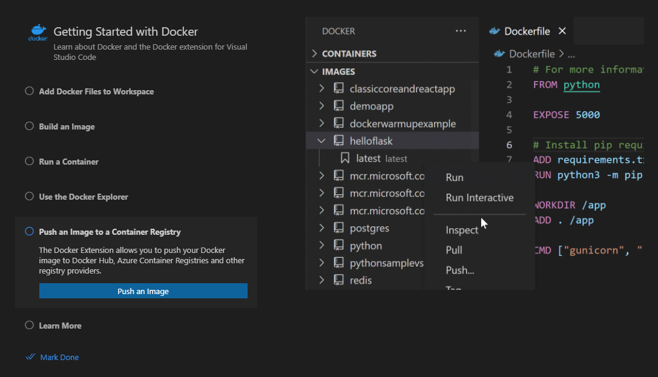Expand the CONTAINERS section

[x=314, y=54]
